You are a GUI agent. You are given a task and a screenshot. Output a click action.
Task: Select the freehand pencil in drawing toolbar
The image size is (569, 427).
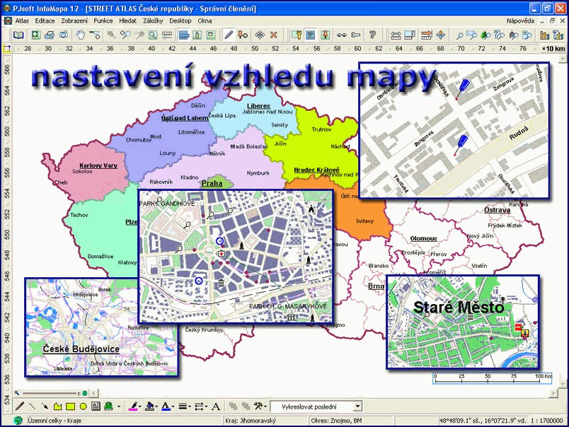point(20,406)
